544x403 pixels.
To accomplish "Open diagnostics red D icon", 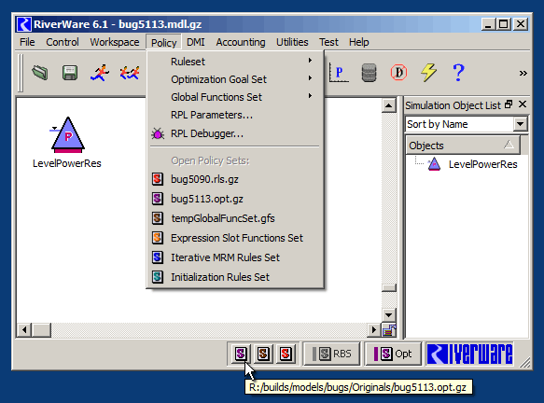I will click(398, 73).
